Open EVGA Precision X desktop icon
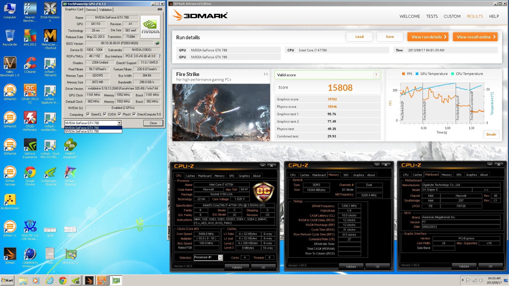The height and width of the screenshot is (286, 509). pyautogui.click(x=50, y=12)
